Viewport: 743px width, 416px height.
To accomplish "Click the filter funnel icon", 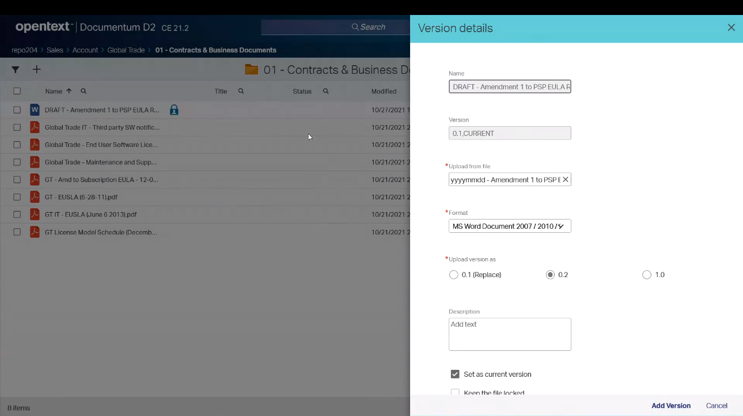I will tap(16, 70).
